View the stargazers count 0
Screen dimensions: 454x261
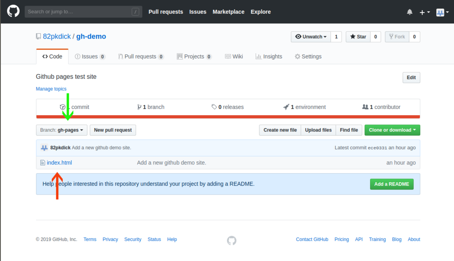point(376,37)
